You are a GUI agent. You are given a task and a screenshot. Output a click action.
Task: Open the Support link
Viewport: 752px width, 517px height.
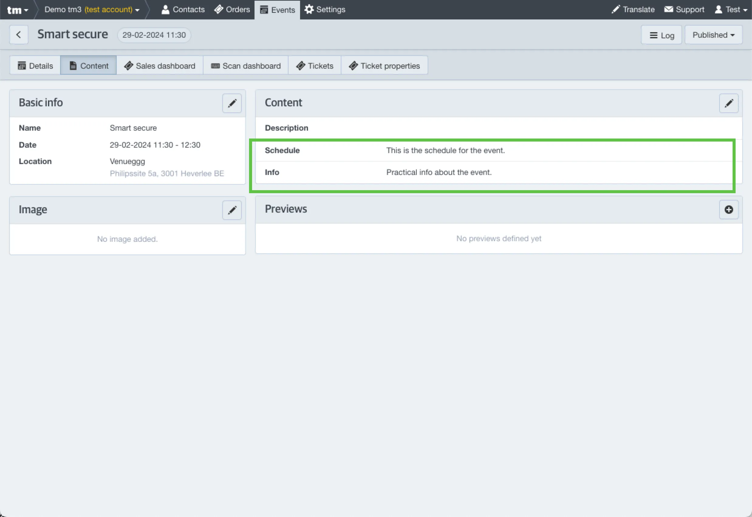tap(684, 10)
